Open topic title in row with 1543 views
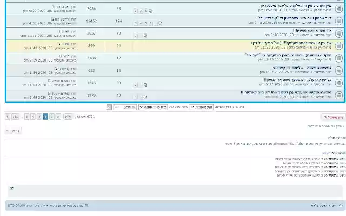346x216 pixels. [x=297, y=80]
